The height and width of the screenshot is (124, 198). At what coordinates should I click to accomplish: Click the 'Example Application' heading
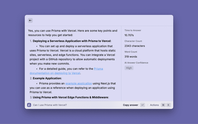47,78
